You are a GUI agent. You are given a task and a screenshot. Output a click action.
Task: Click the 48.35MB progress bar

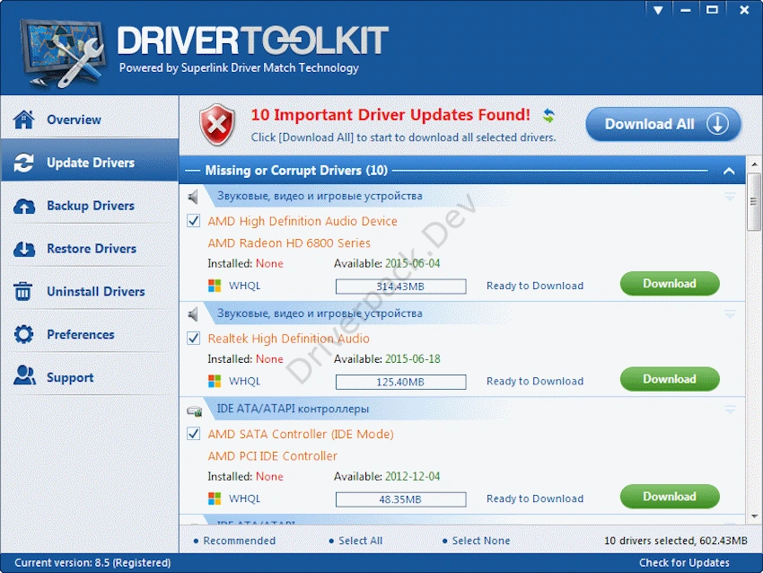click(x=400, y=499)
